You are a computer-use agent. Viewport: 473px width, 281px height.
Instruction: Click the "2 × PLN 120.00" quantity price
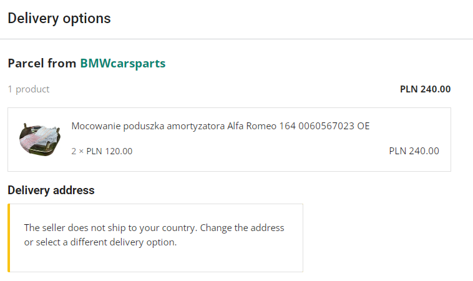[102, 151]
